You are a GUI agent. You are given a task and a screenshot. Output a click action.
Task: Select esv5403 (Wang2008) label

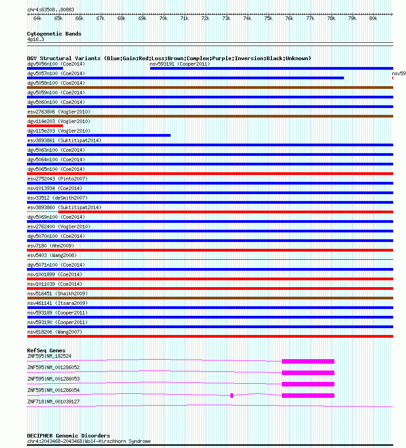point(52,255)
